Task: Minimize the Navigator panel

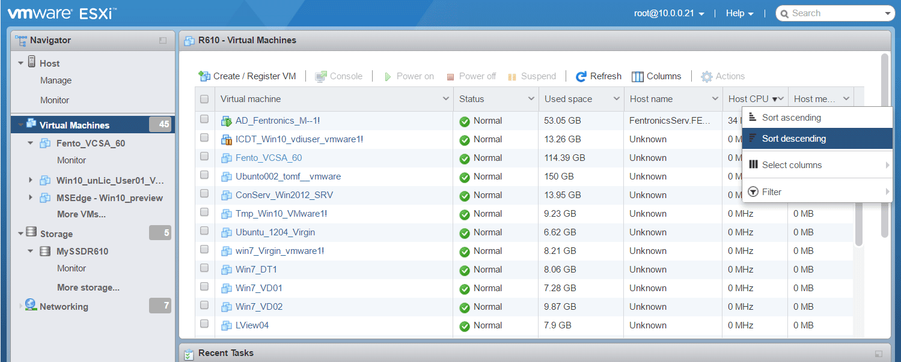Action: tap(163, 41)
